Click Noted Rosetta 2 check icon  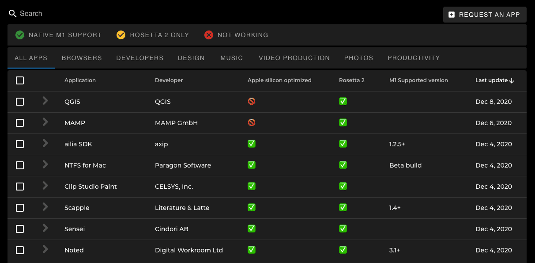343,250
